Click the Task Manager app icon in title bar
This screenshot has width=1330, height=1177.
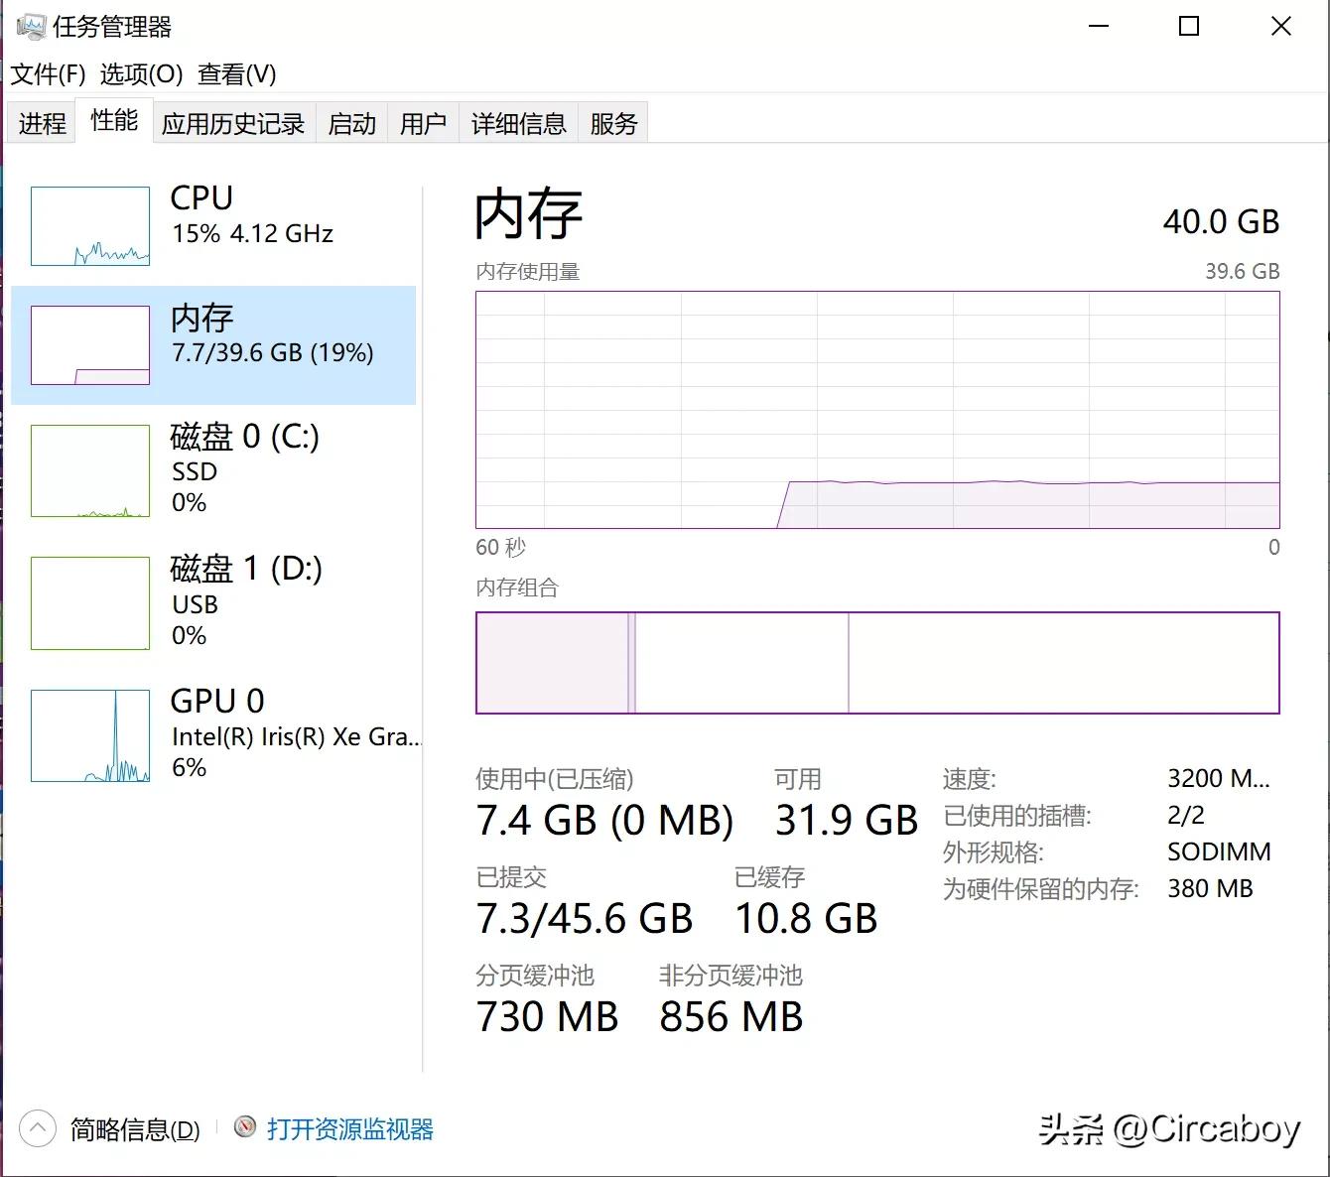(31, 27)
